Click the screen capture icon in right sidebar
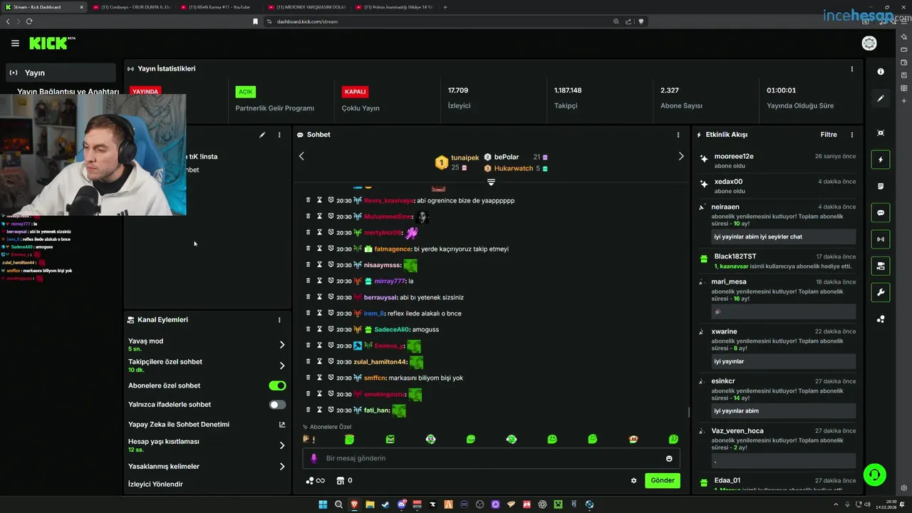The width and height of the screenshot is (912, 513). (x=881, y=133)
